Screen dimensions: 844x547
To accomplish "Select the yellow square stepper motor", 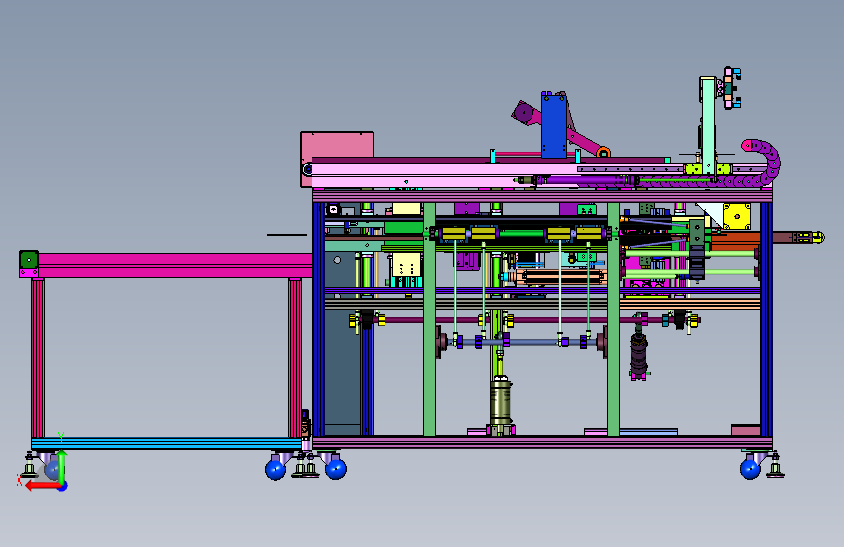I will (x=737, y=216).
